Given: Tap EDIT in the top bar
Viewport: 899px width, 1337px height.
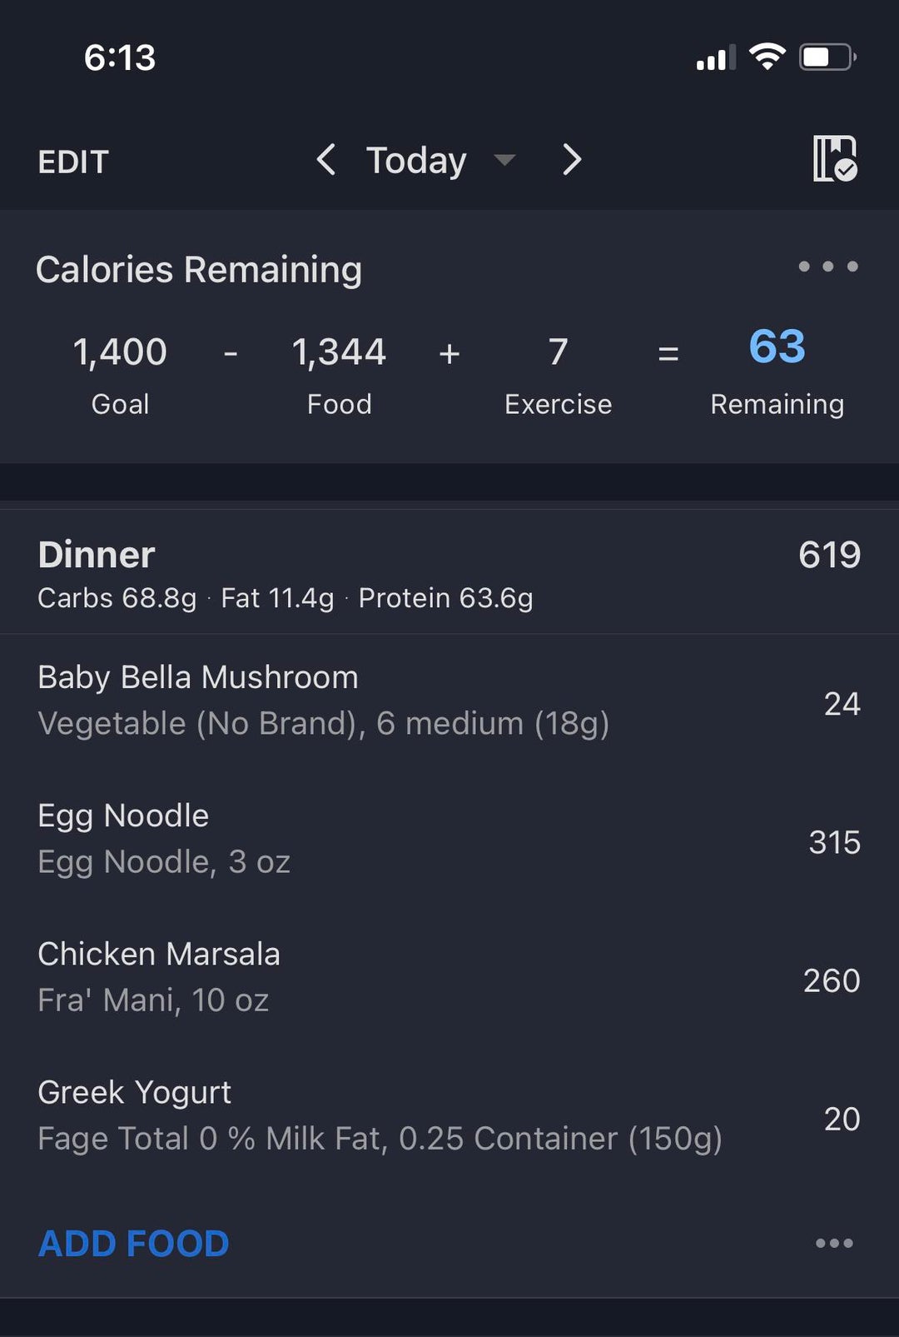Looking at the screenshot, I should pos(73,162).
